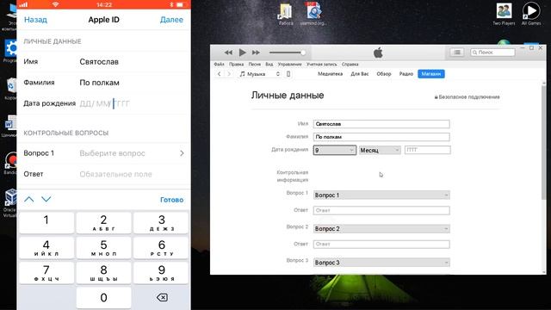Click the ГГГГ year field in iTunes
551x310 pixels.
(x=427, y=150)
